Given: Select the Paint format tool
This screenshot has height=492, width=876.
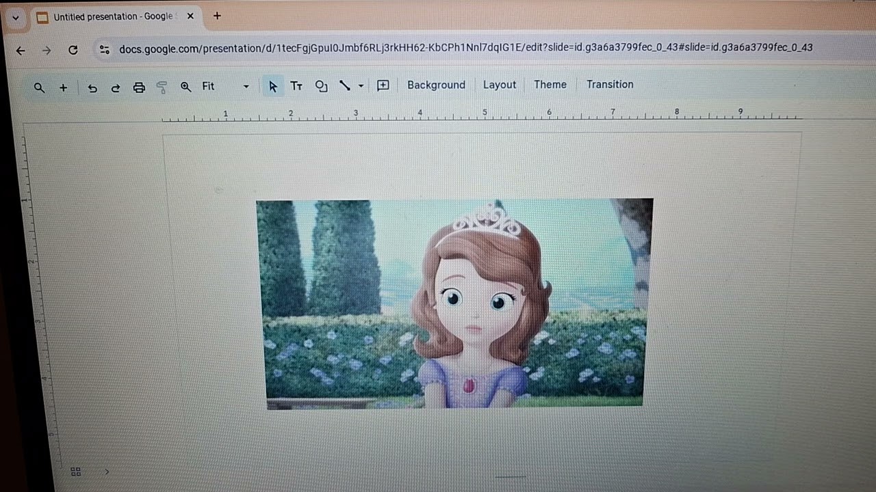Looking at the screenshot, I should pyautogui.click(x=162, y=87).
